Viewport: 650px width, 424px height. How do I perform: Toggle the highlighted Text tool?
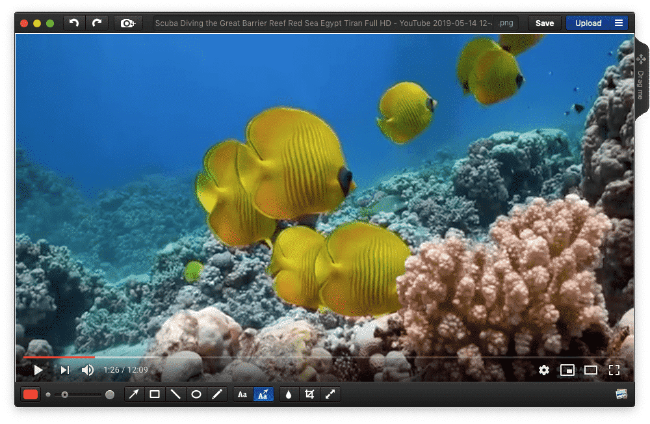tap(263, 394)
